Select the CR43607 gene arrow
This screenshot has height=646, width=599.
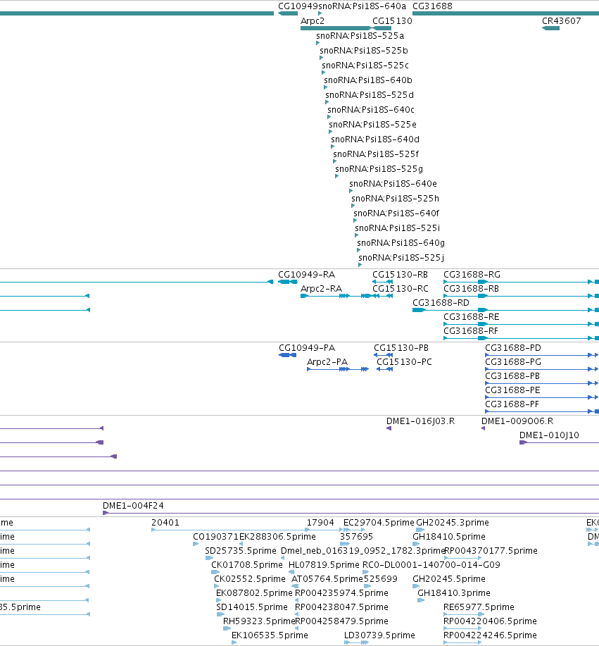point(550,28)
